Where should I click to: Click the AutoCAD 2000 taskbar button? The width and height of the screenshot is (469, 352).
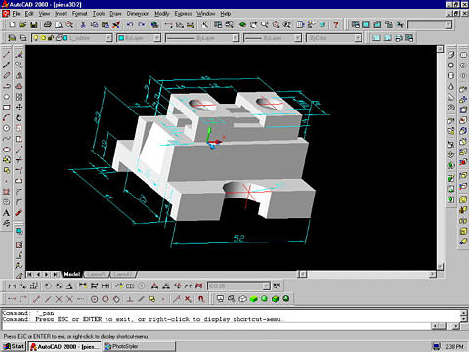click(64, 346)
